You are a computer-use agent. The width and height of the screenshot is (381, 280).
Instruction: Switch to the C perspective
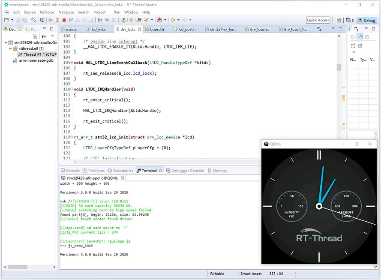[x=350, y=21]
